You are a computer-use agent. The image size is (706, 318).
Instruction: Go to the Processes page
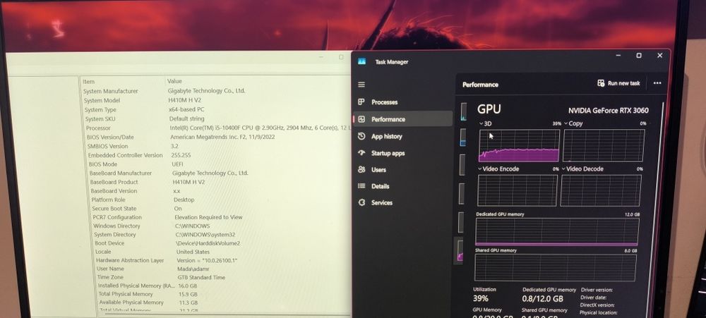403,102
